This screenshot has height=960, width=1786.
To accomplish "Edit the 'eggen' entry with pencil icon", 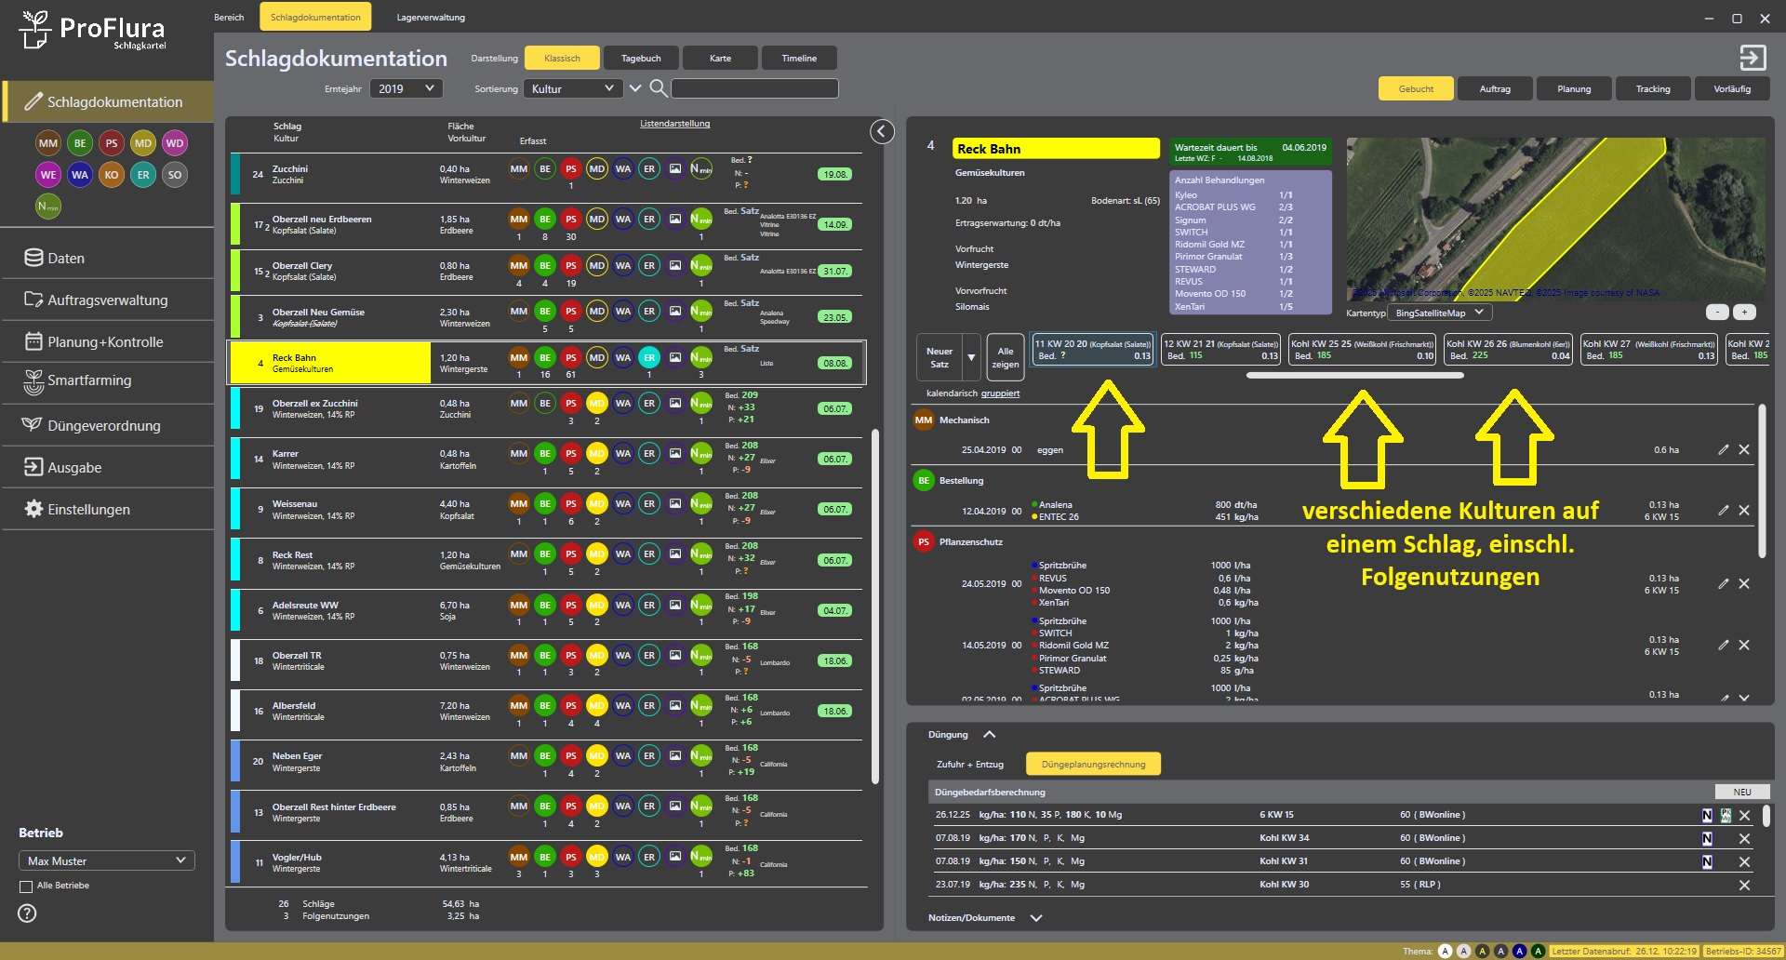I will tap(1723, 450).
